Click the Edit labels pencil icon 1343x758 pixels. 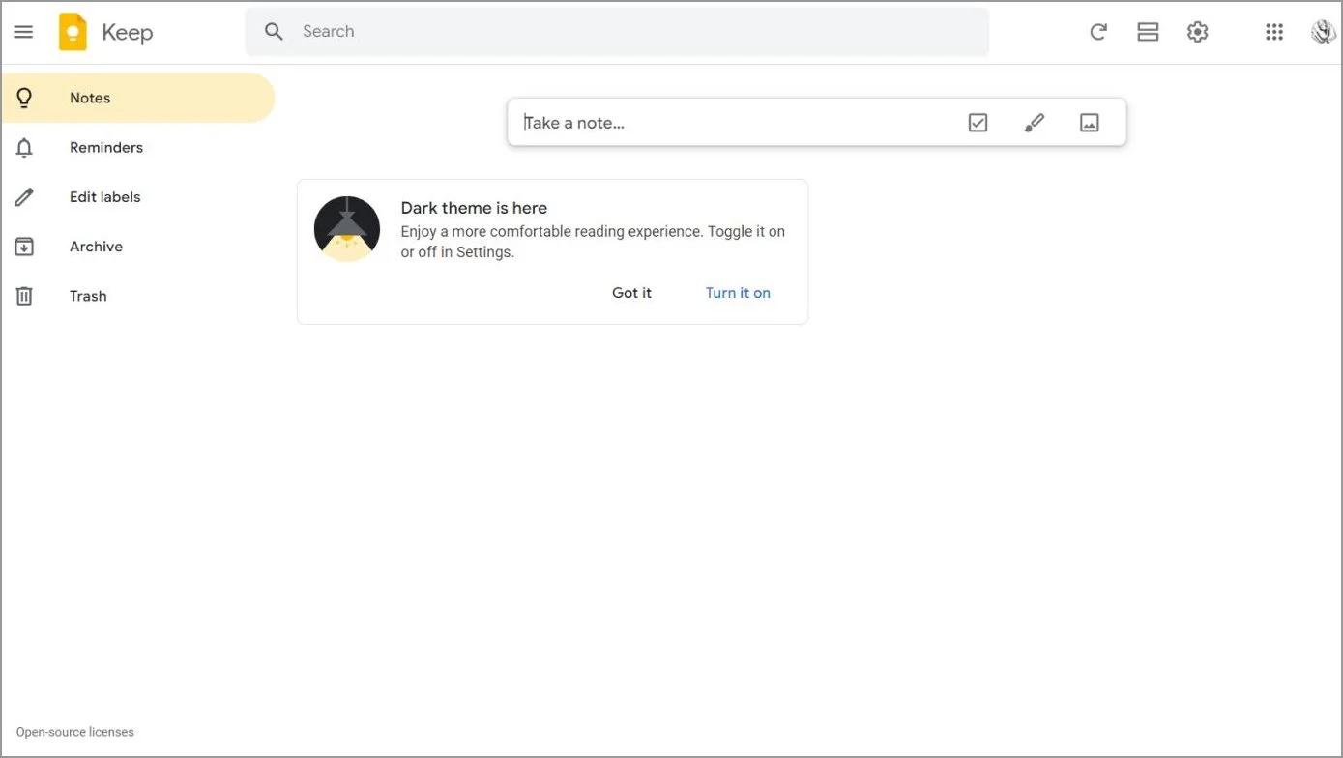point(24,197)
